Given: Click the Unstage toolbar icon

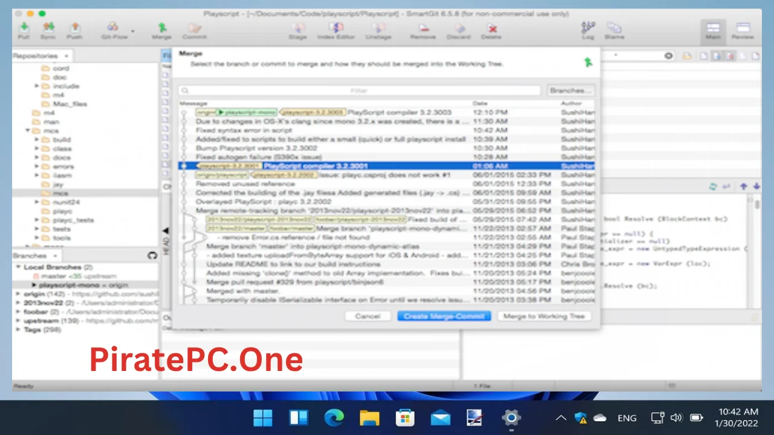Looking at the screenshot, I should pos(378,30).
